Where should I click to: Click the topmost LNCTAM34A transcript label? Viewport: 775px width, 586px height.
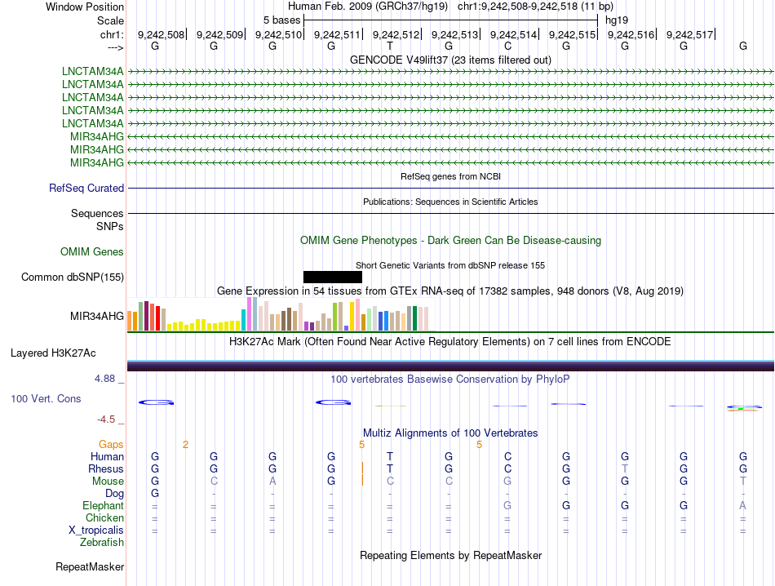(x=92, y=71)
